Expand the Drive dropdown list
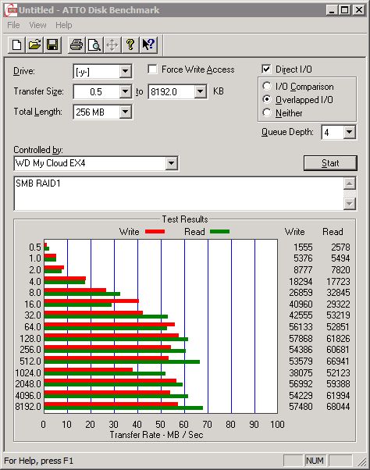Image resolution: width=370 pixels, height=470 pixels. click(125, 71)
